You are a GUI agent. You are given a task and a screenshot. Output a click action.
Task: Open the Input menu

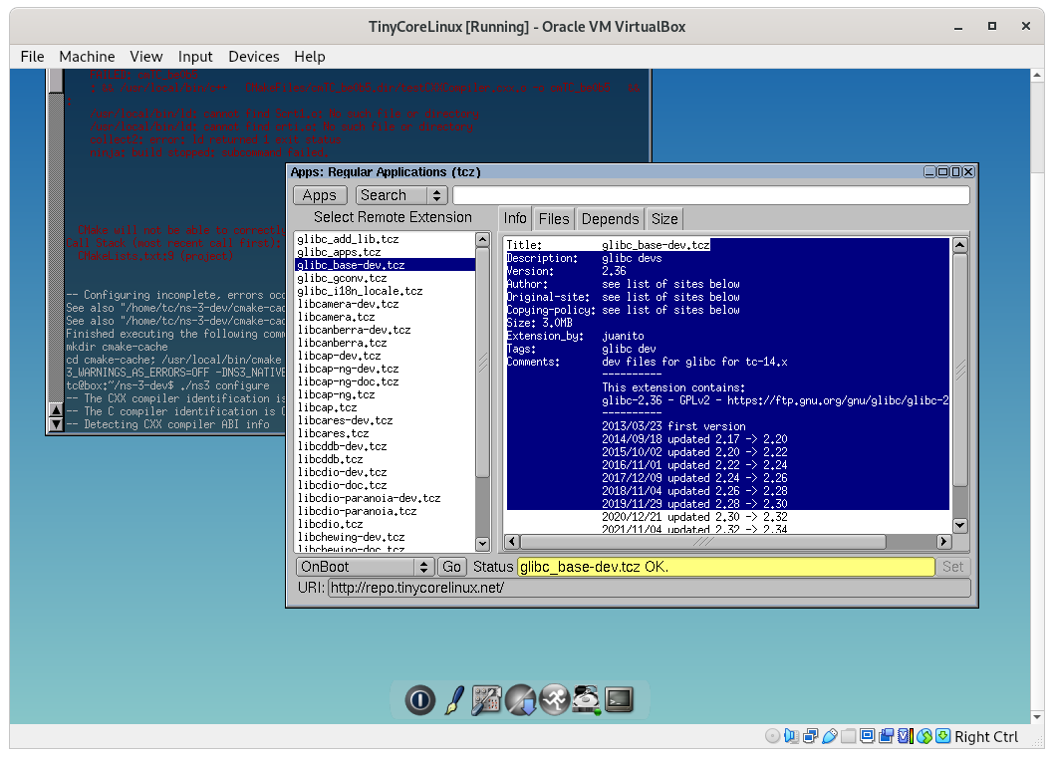point(195,57)
